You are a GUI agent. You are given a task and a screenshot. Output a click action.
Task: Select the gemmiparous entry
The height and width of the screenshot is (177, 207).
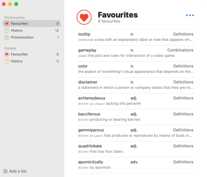click(135, 133)
